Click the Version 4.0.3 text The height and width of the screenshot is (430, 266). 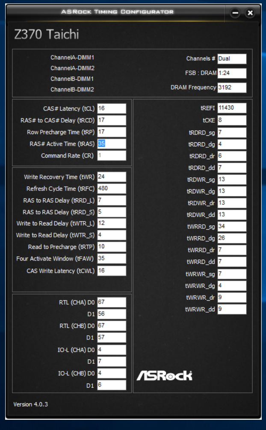coord(30,404)
